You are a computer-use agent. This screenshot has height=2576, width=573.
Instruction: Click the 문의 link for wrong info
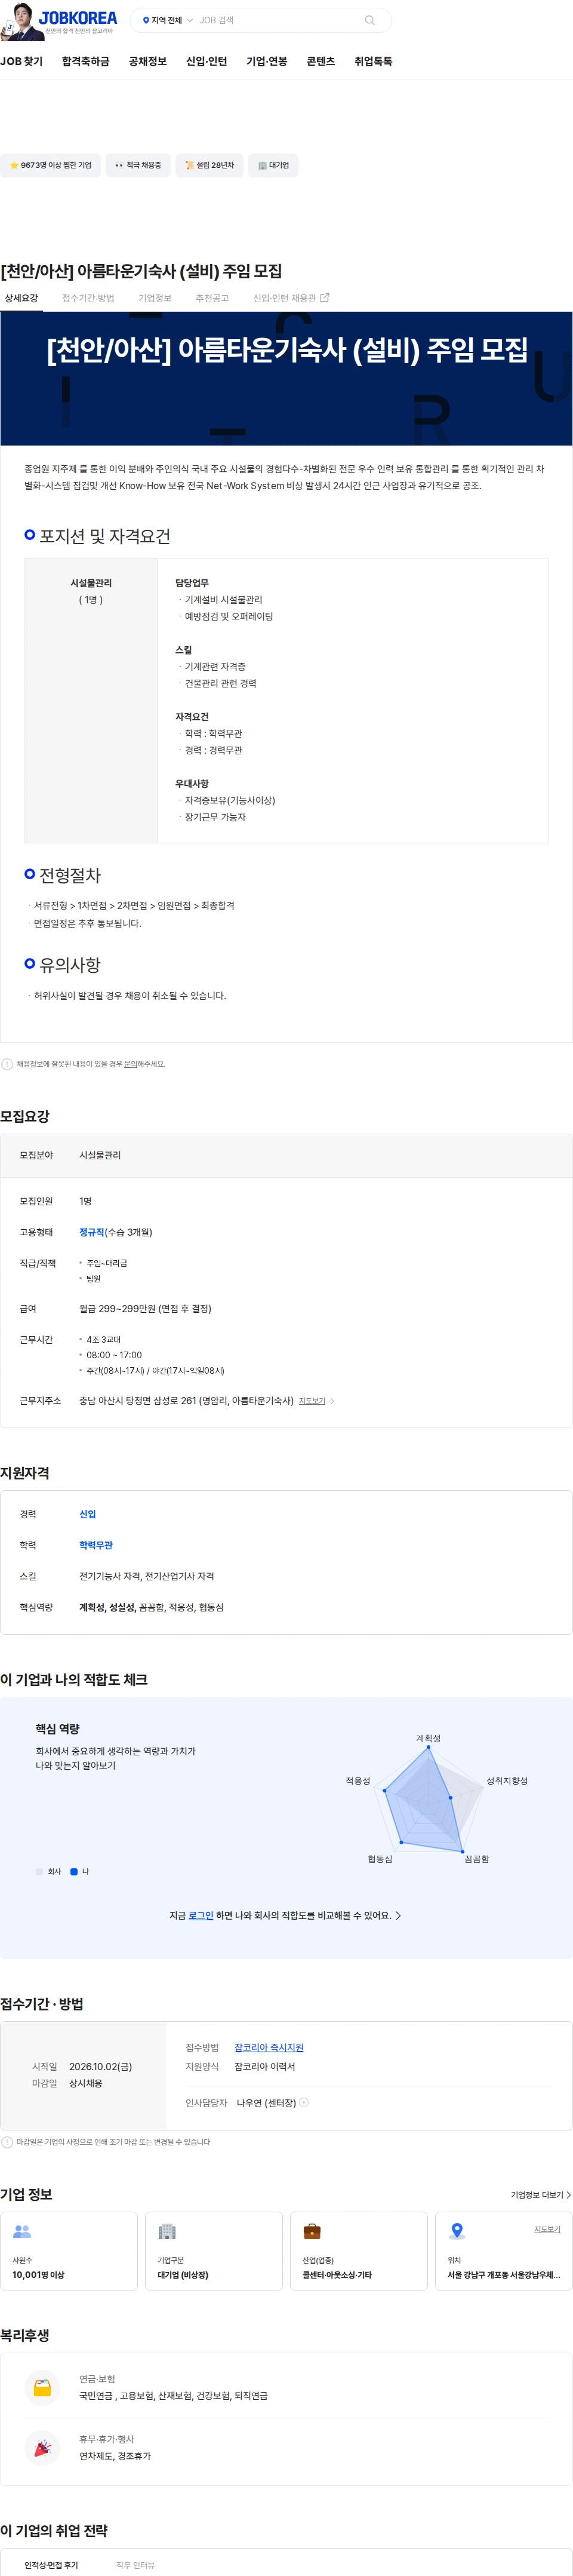pos(130,1064)
